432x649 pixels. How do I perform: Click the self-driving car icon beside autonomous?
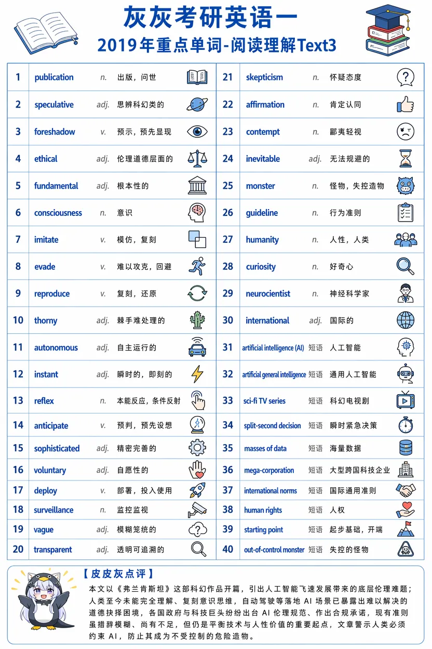[x=197, y=347]
